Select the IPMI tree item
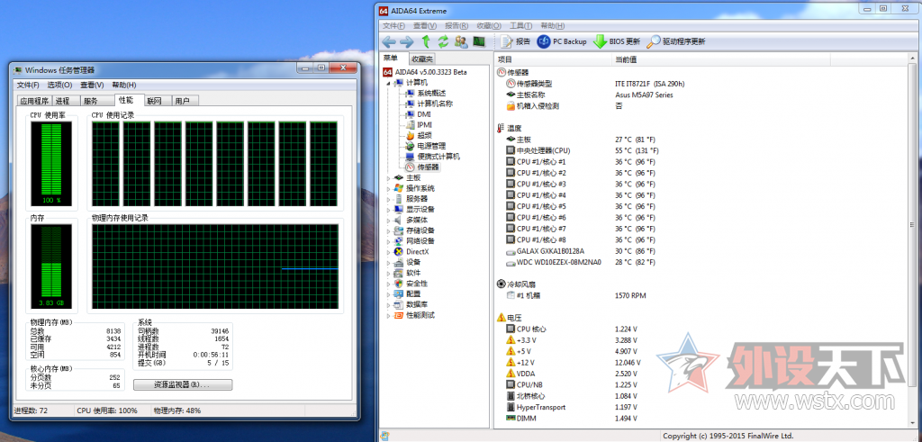Screen dimensions: 922x442 (x=419, y=124)
